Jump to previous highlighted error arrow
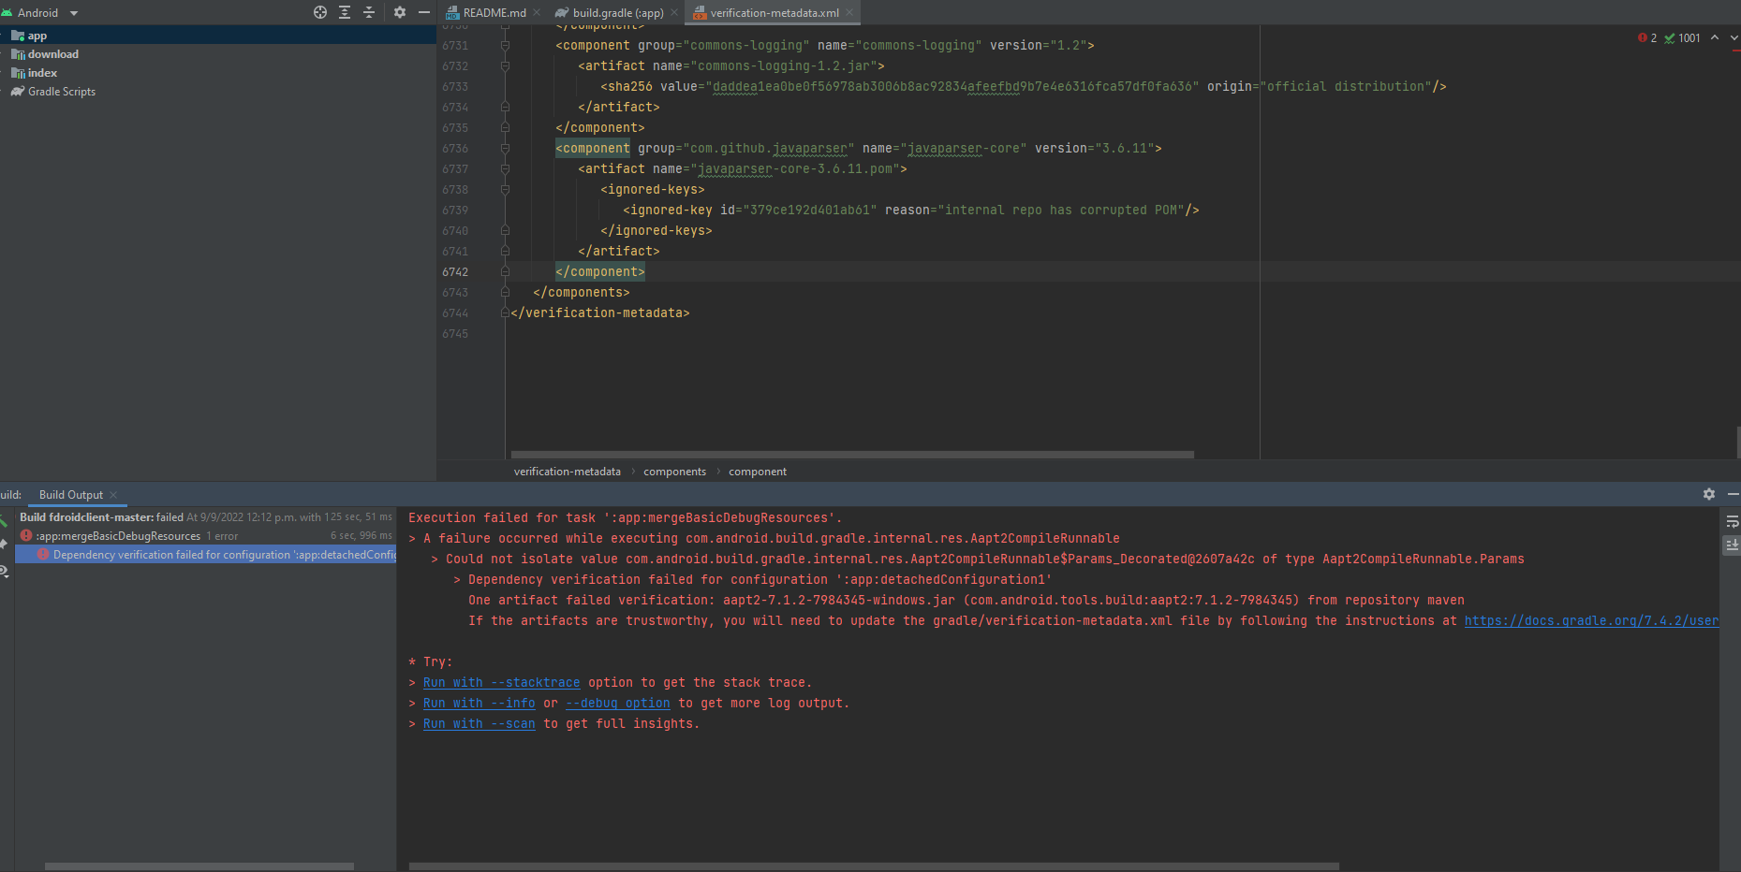The image size is (1741, 872). click(1714, 37)
